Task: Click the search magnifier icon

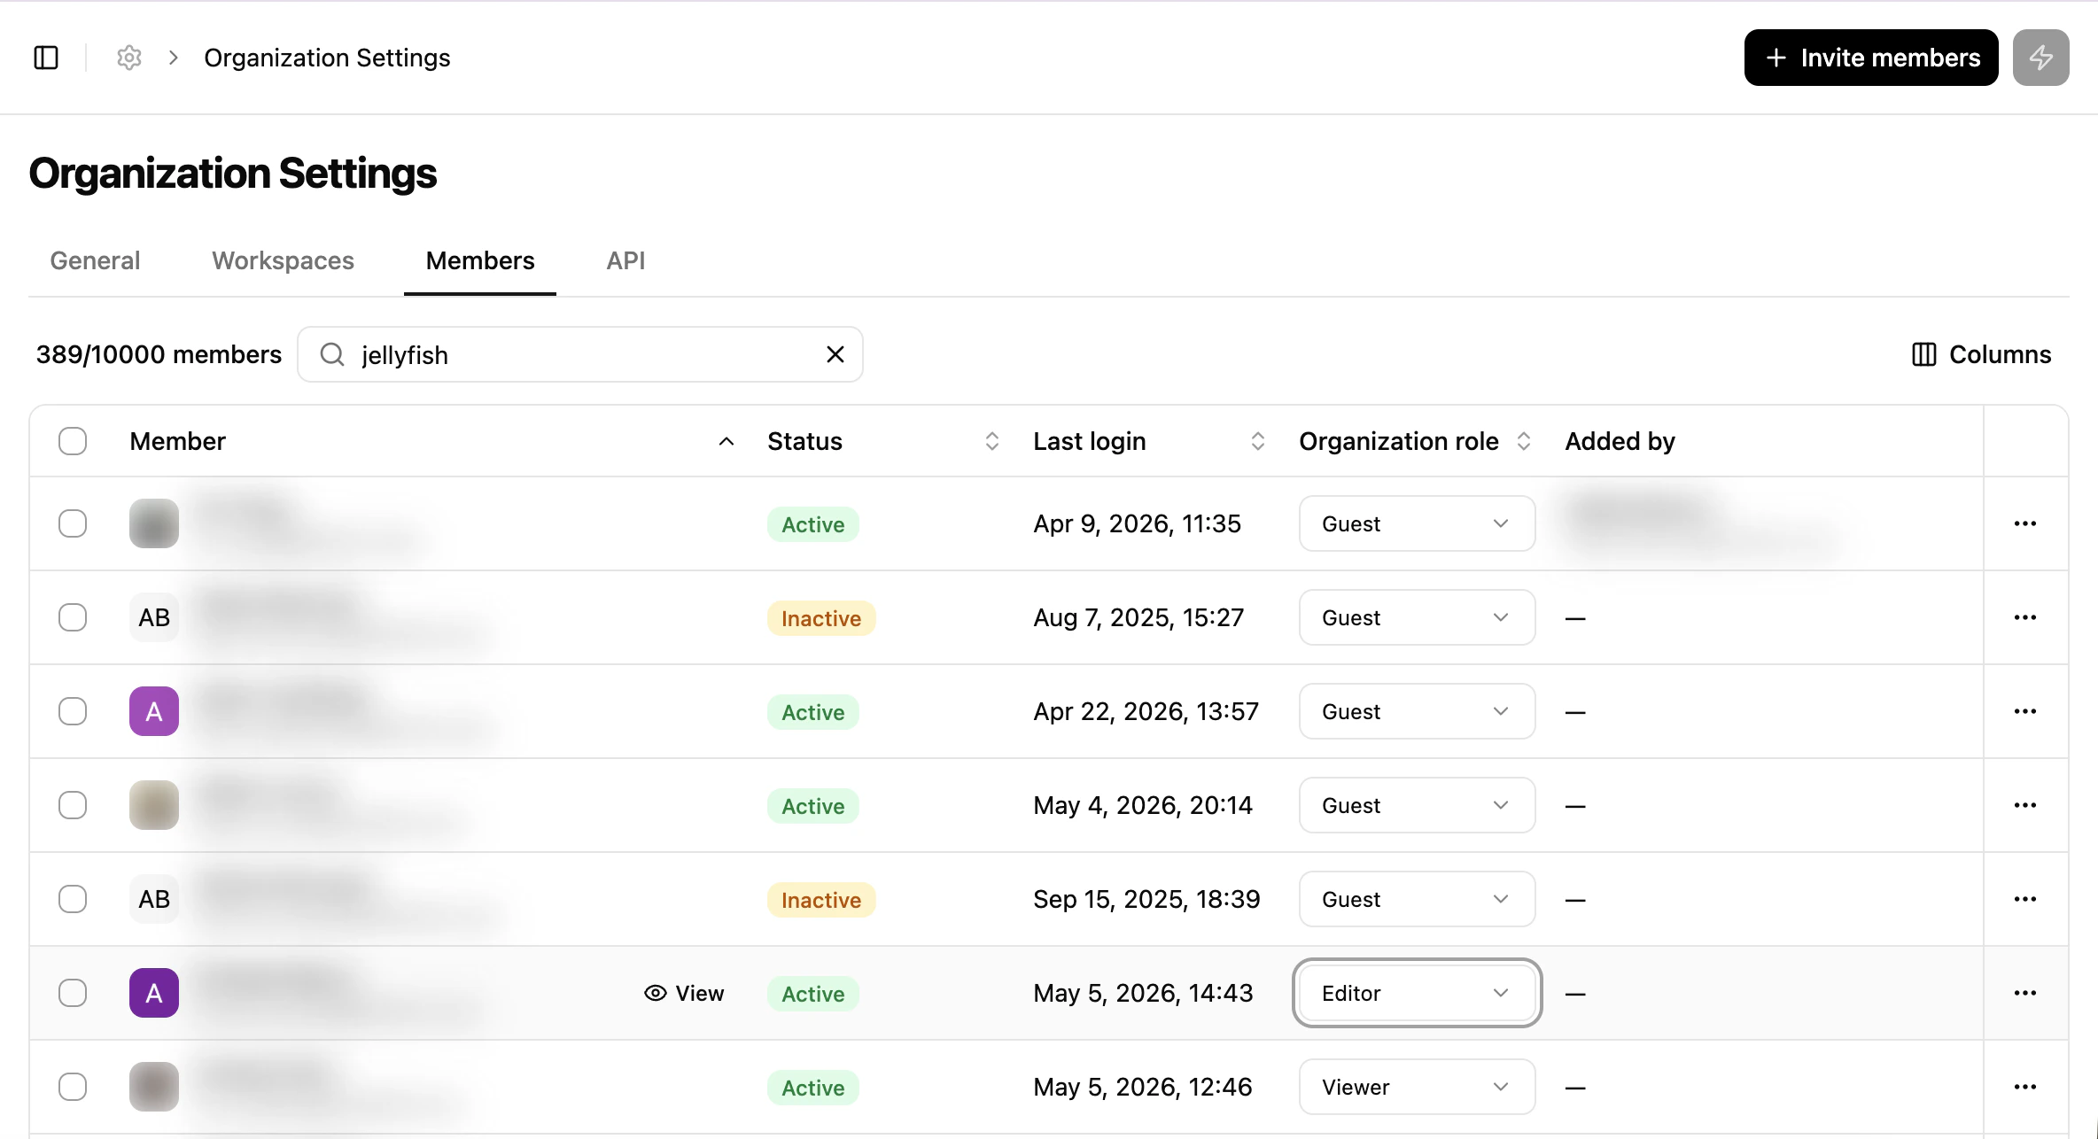Action: coord(332,354)
